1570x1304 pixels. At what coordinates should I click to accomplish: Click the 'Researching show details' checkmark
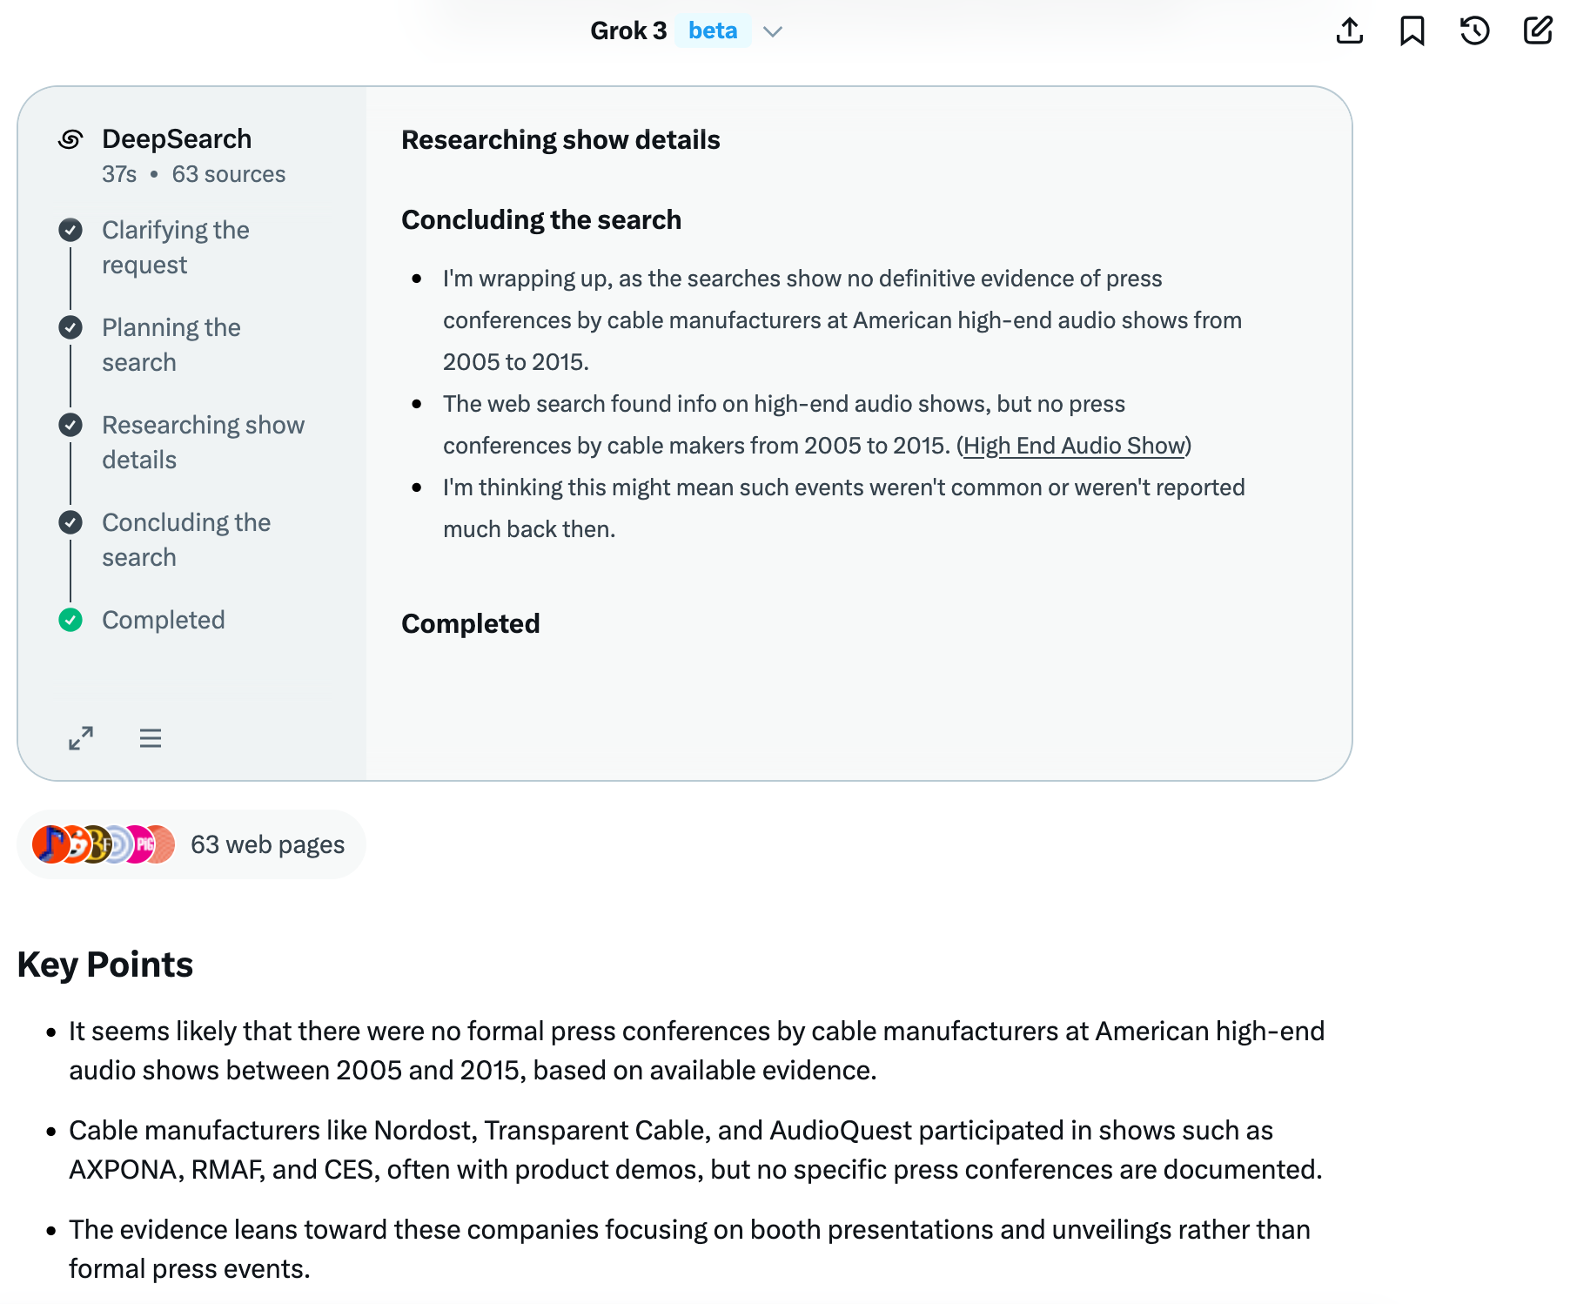[x=70, y=425]
